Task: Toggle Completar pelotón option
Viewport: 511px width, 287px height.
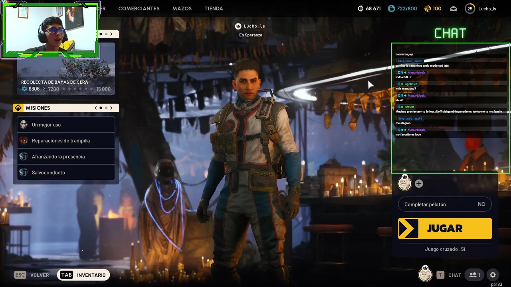Action: coord(445,204)
